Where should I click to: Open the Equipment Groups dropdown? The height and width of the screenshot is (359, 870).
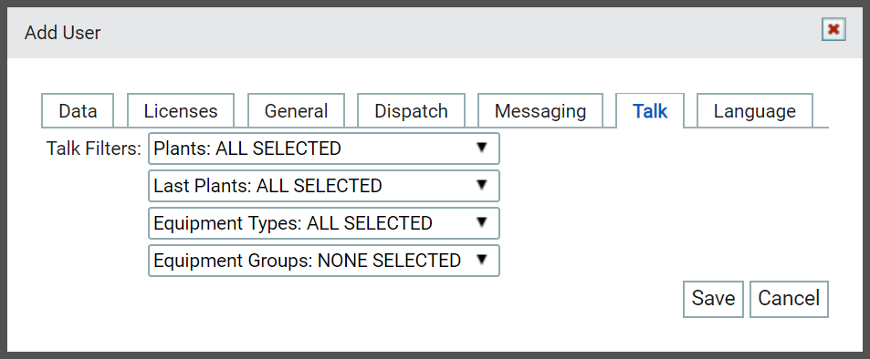pos(324,261)
